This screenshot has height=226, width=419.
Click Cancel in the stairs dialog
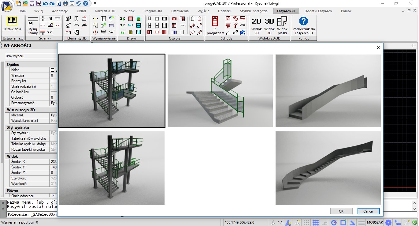point(368,211)
